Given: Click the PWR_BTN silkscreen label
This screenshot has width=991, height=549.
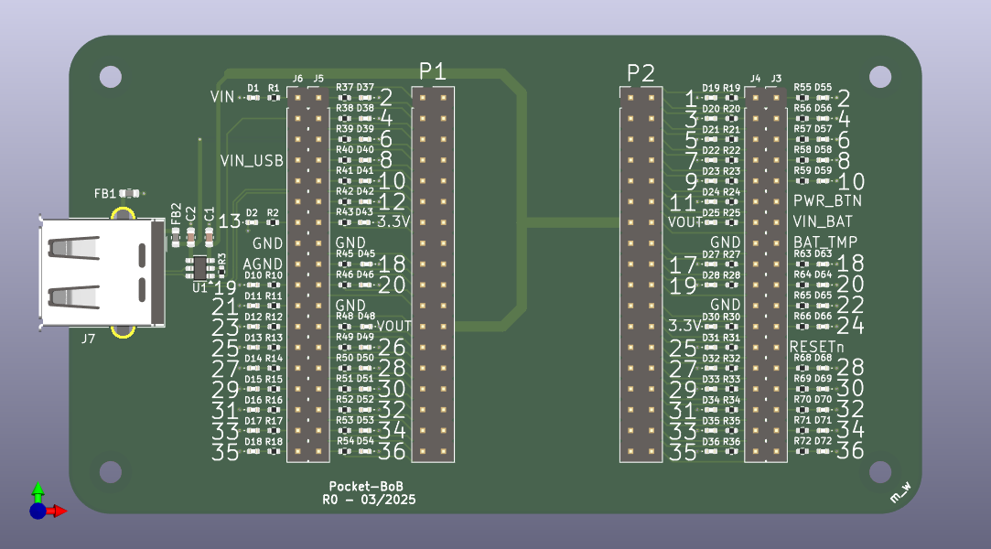Looking at the screenshot, I should point(827,201).
